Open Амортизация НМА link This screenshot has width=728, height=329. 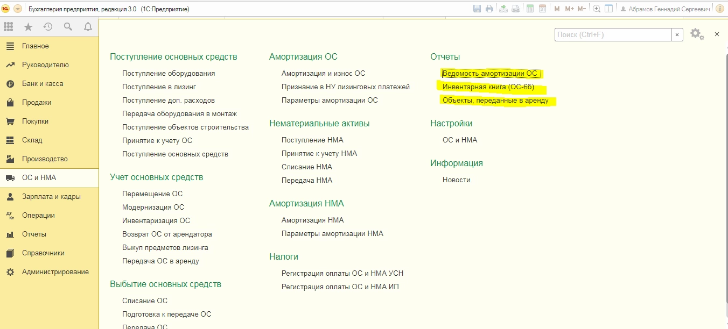[312, 220]
